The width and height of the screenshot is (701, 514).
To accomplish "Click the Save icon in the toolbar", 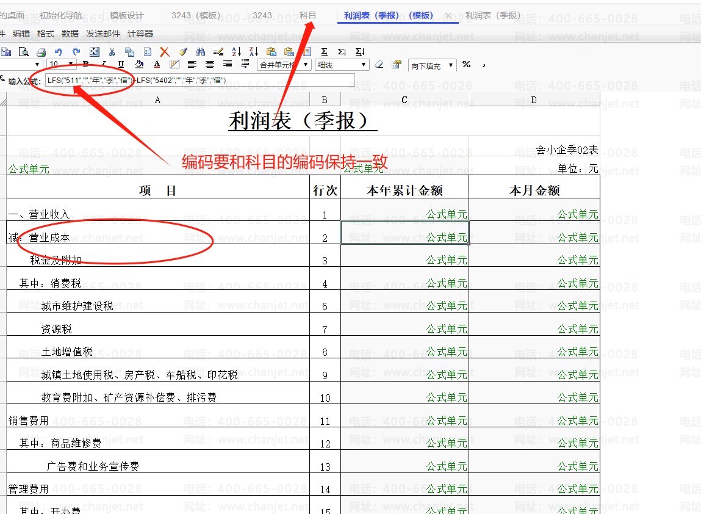I will coord(6,52).
